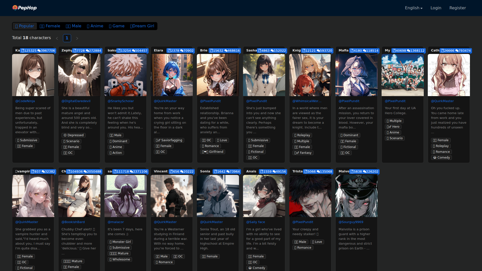Select the Popular category tab
The image size is (482, 271).
point(25,26)
